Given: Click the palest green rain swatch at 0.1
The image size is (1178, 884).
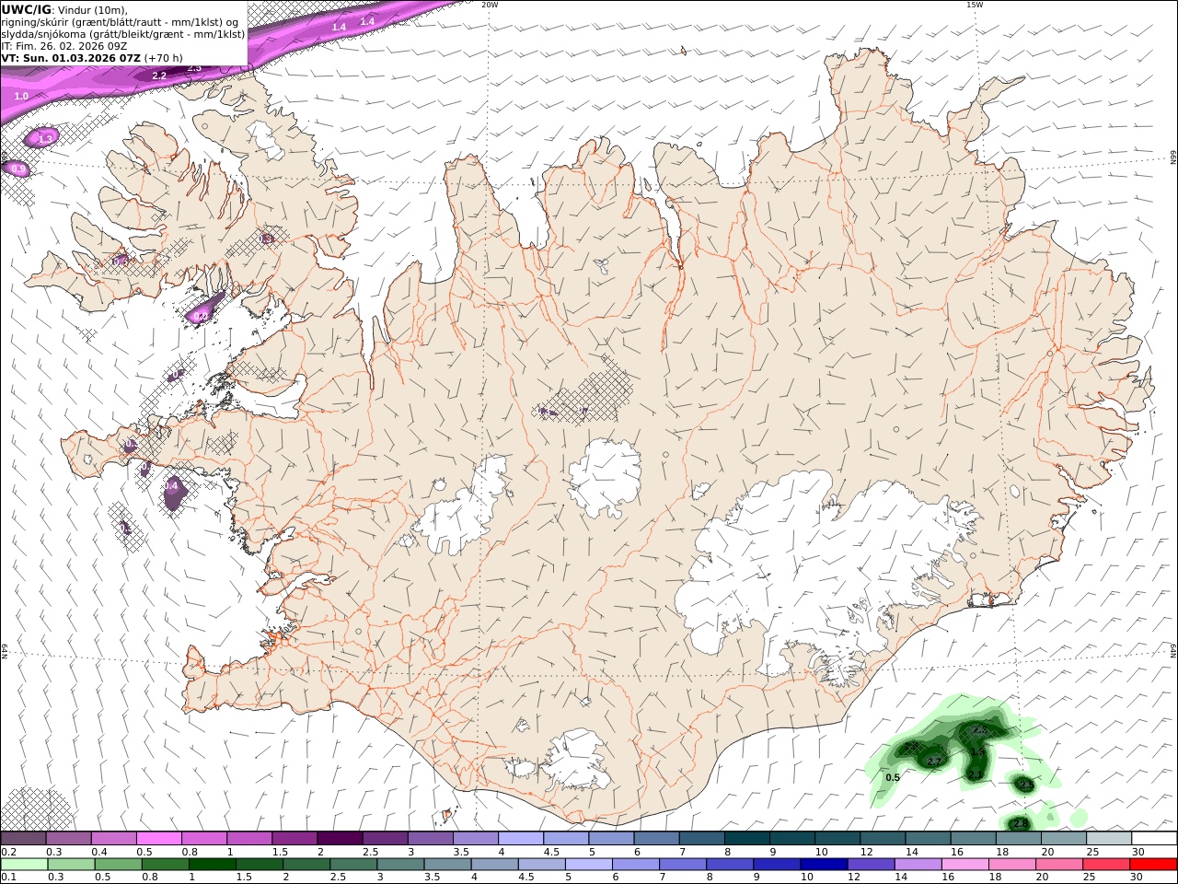Looking at the screenshot, I should pos(25,864).
